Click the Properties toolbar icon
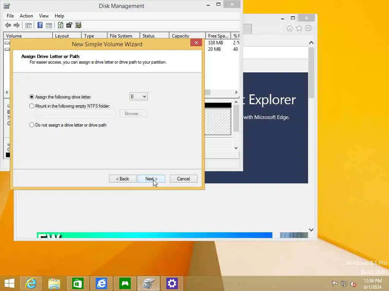The width and height of the screenshot is (389, 291). point(69,25)
